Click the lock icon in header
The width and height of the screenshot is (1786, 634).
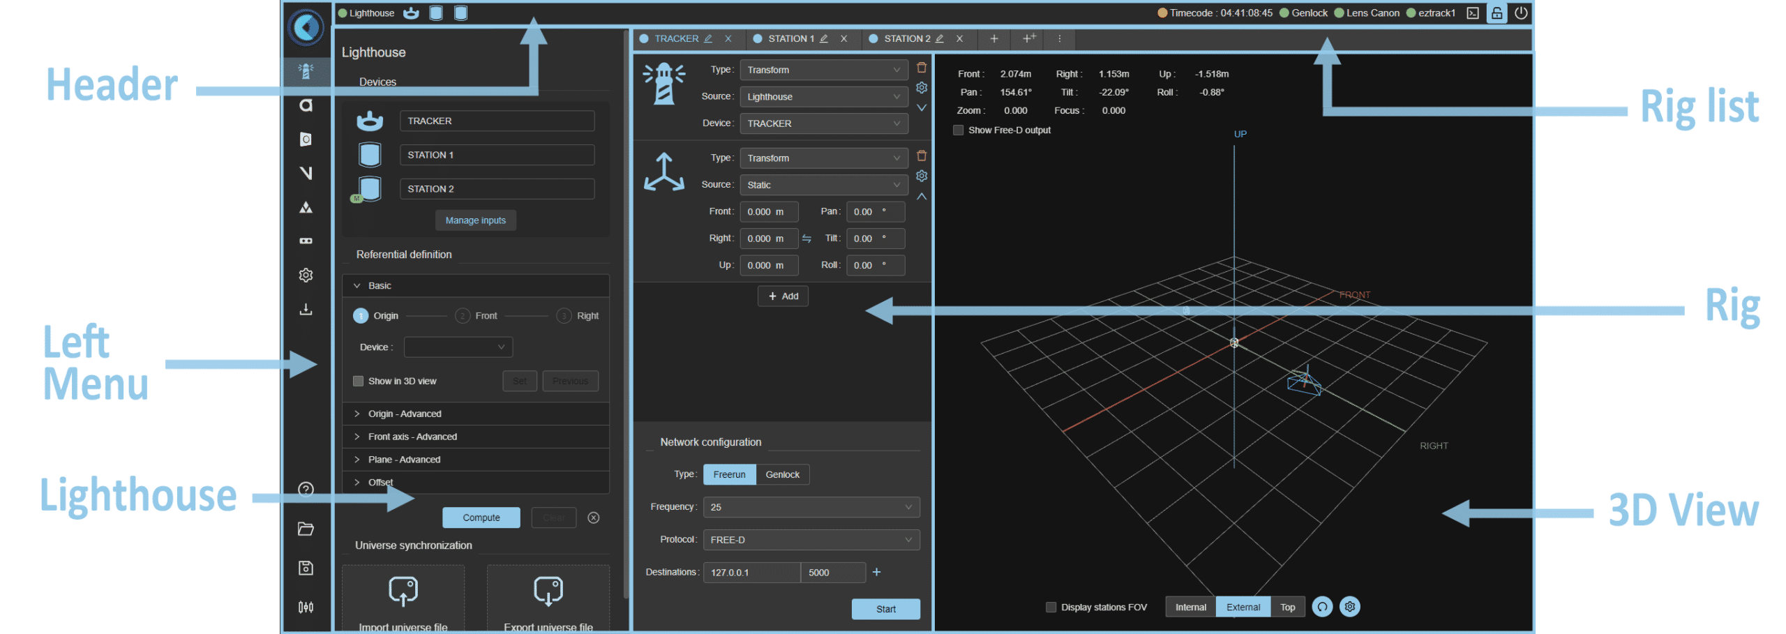[1496, 13]
